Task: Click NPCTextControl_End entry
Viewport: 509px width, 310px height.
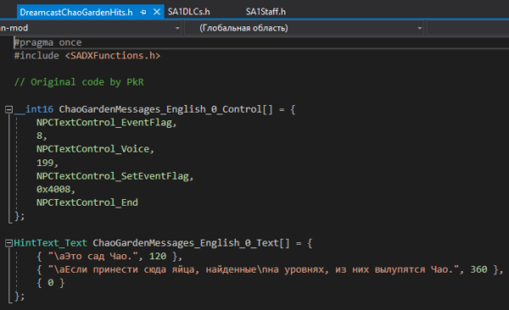Action: coord(87,202)
